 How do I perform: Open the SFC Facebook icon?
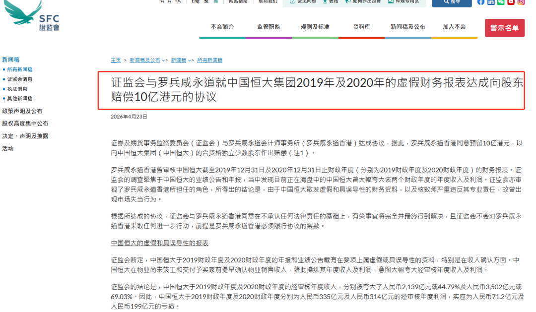click(479, 3)
